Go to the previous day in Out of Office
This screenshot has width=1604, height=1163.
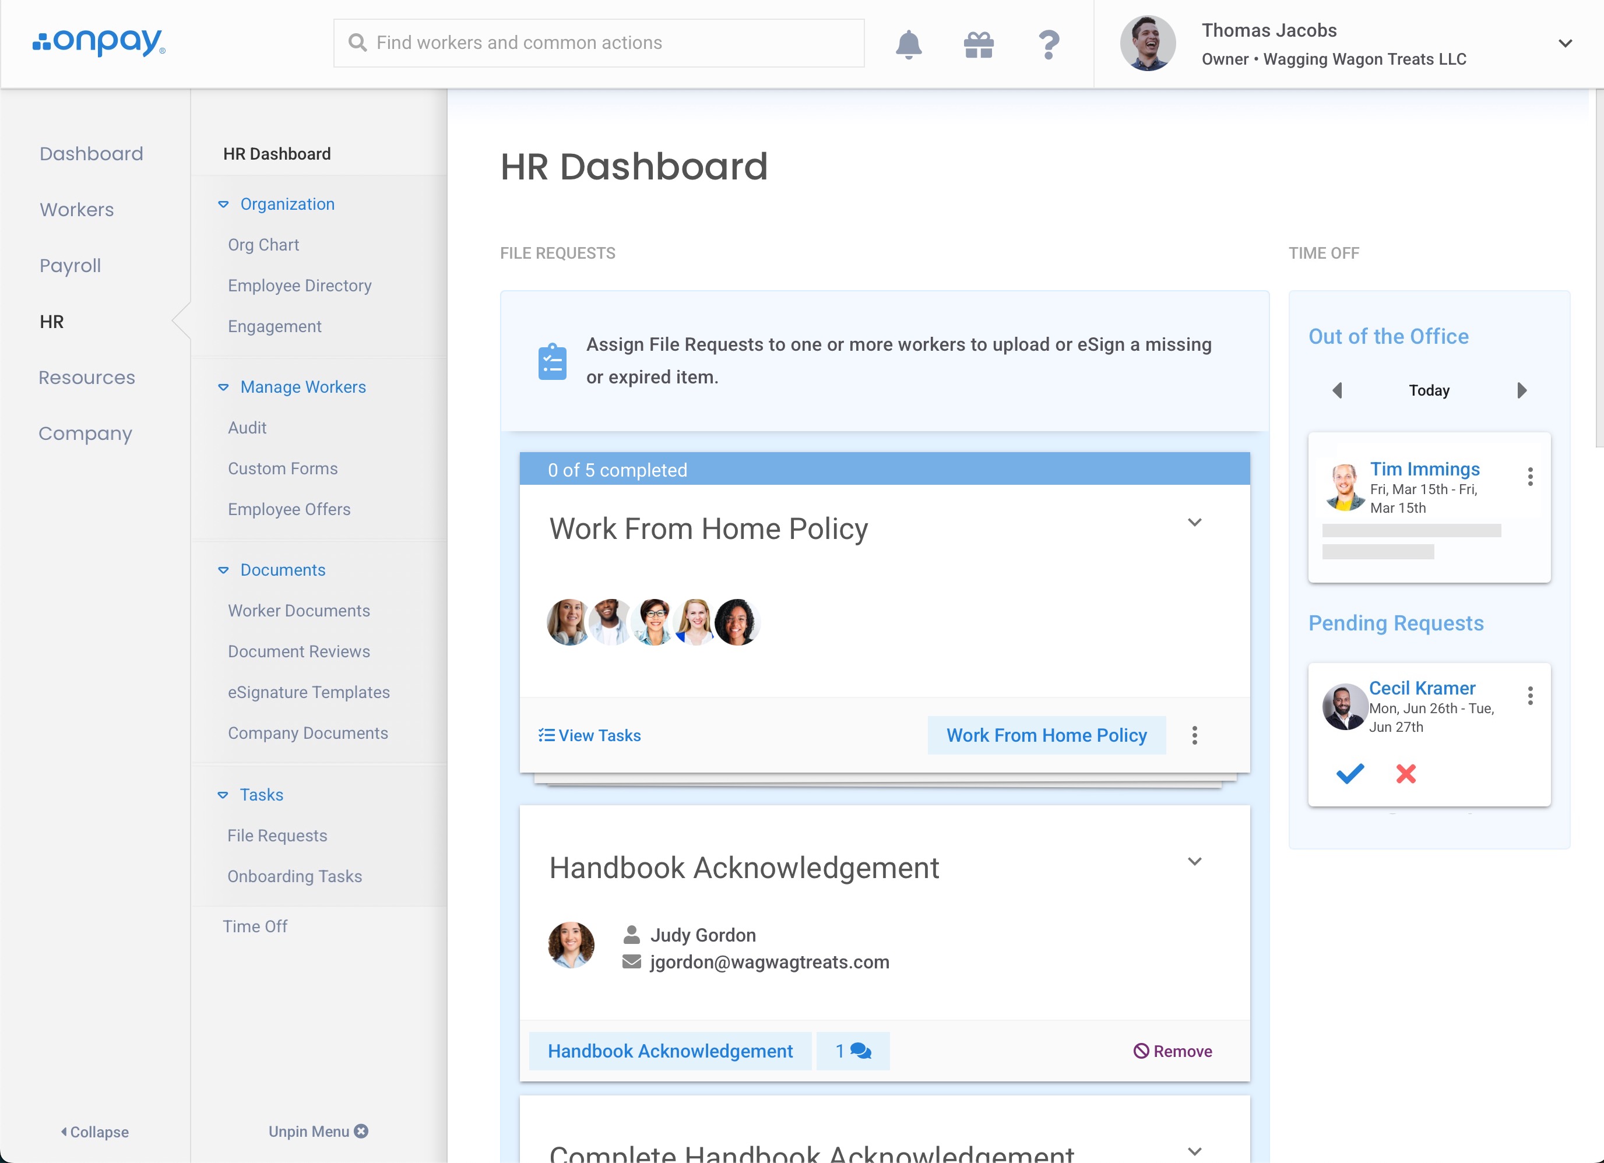pyautogui.click(x=1336, y=390)
